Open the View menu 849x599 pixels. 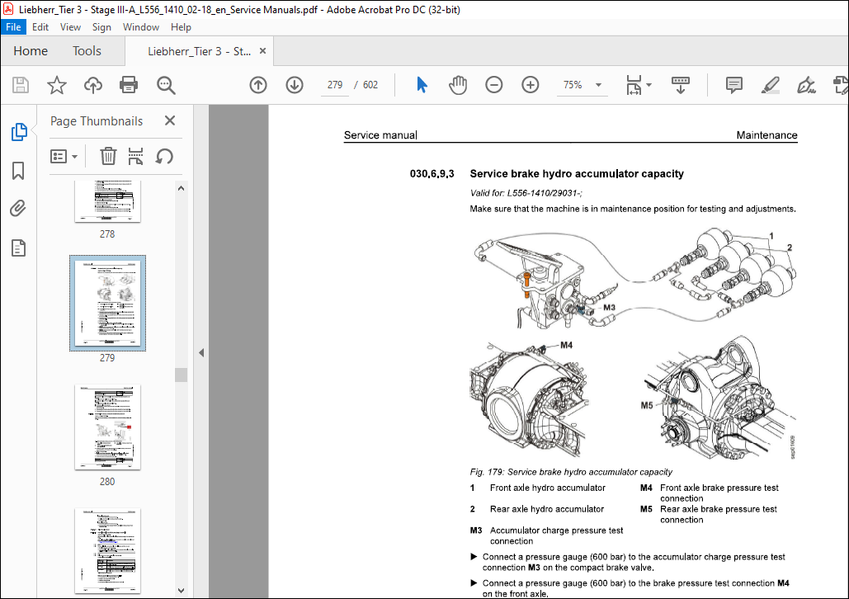click(70, 27)
